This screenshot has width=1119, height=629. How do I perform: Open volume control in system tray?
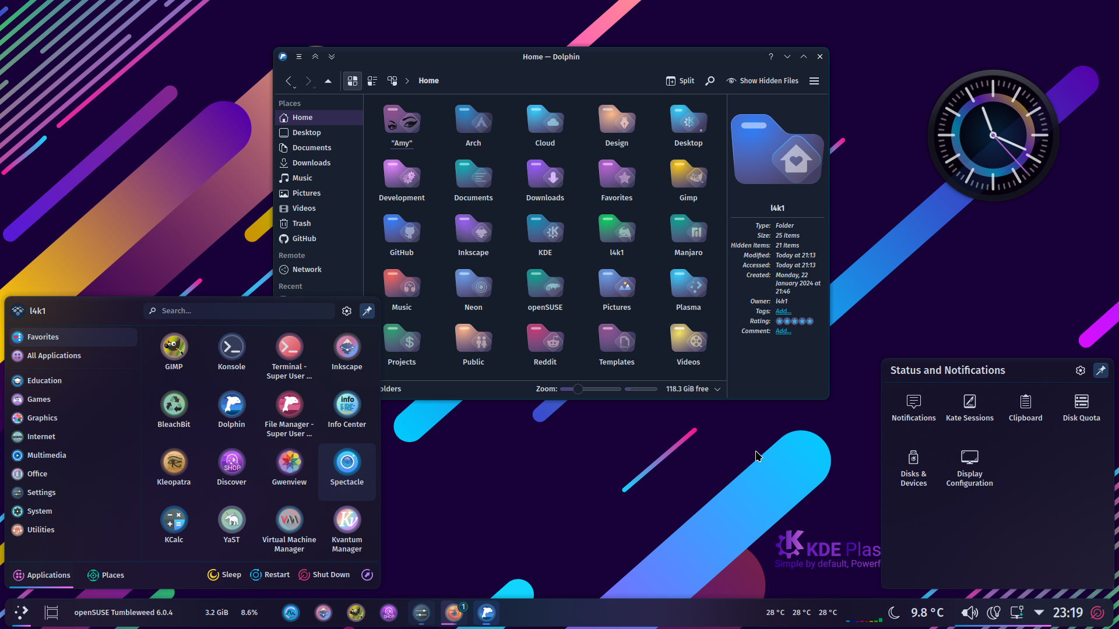coord(969,613)
